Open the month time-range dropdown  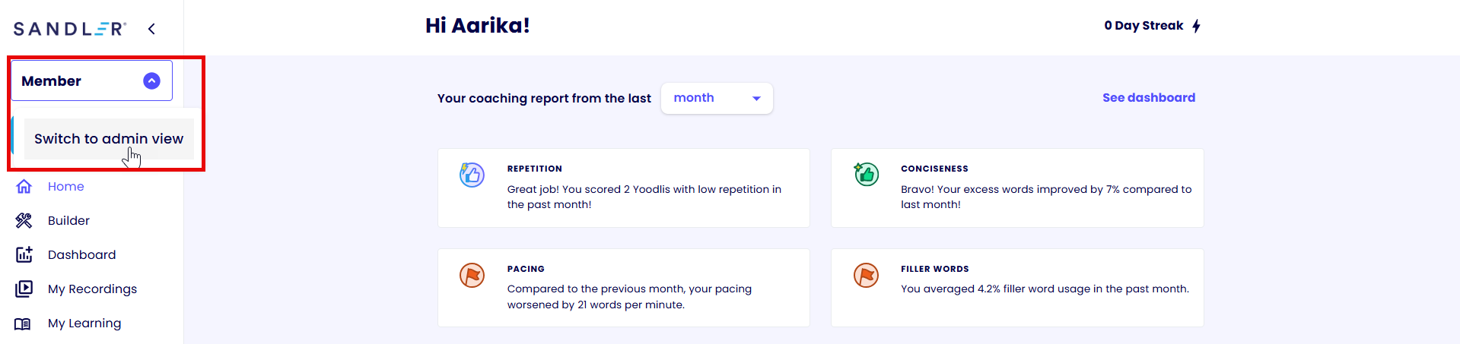717,98
